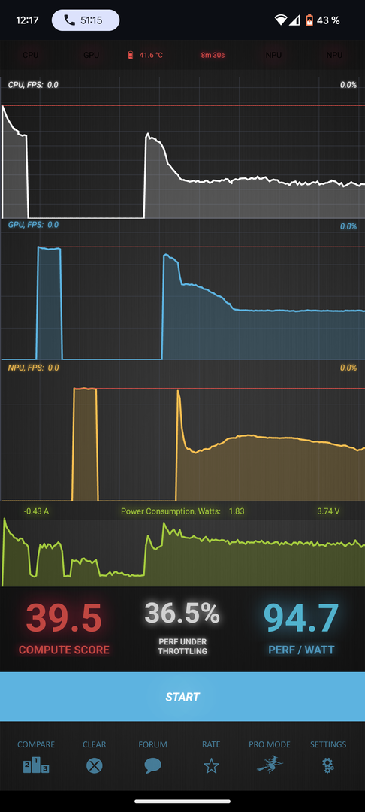Tap the 94.7 Perf / Watt value
Image resolution: width=365 pixels, height=812 pixels.
tap(301, 618)
